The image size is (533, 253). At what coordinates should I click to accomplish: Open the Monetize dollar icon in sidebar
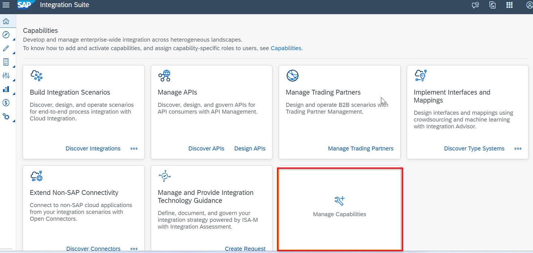6,102
